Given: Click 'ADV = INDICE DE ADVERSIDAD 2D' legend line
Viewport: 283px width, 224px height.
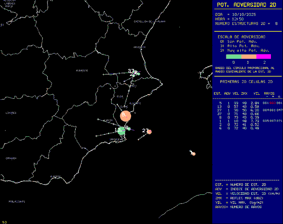Looking at the screenshot, I should (247, 189).
